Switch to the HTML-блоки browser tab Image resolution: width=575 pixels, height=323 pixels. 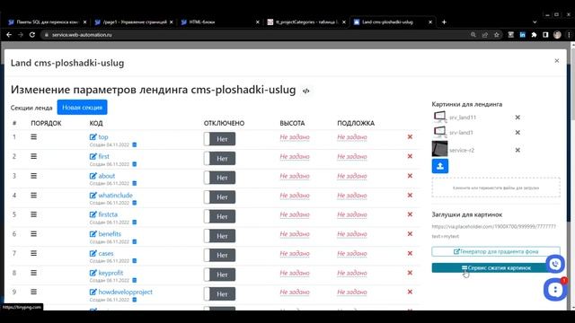tap(219, 22)
